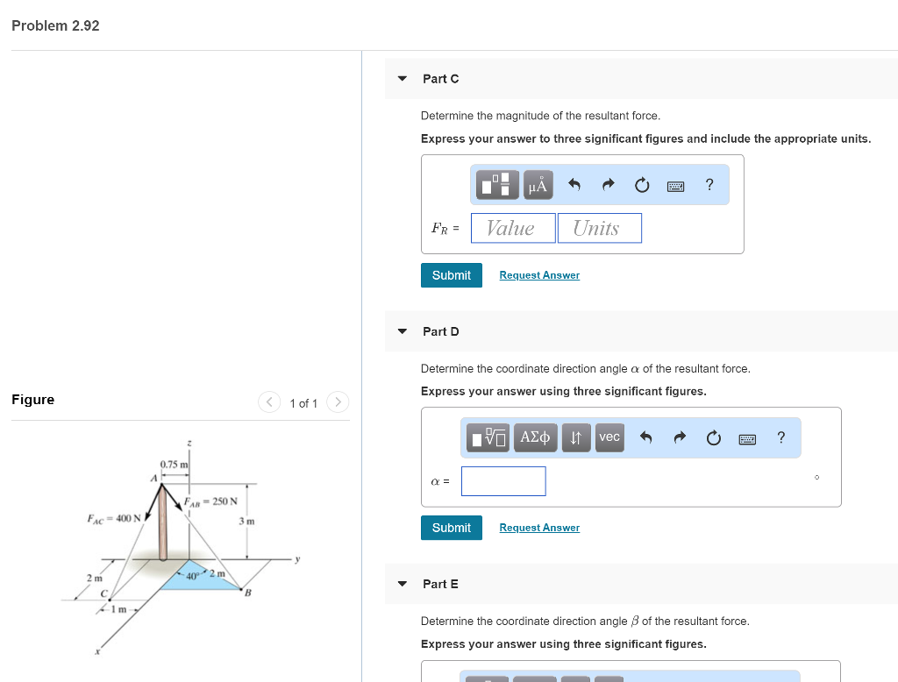
Task: Open keyboard shortcuts in Part C toolbar
Action: coord(676,185)
